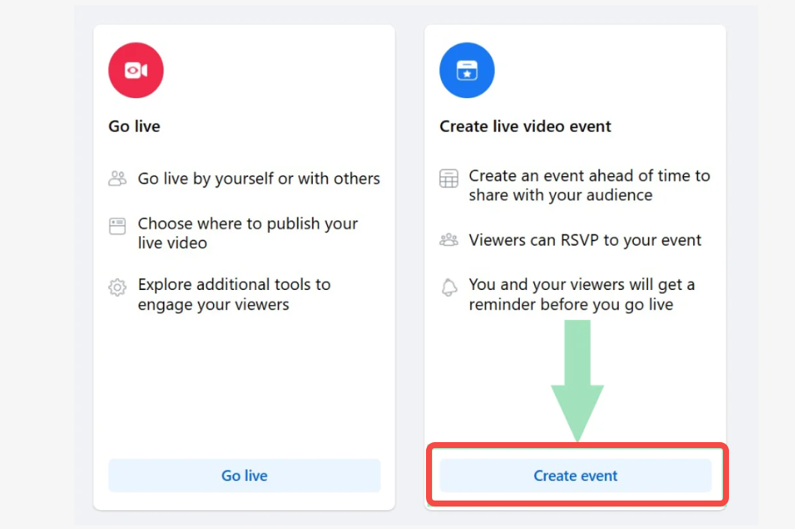Image resolution: width=795 pixels, height=529 pixels.
Task: Select the text 'Viewers can RSVP to your event'
Action: click(585, 240)
